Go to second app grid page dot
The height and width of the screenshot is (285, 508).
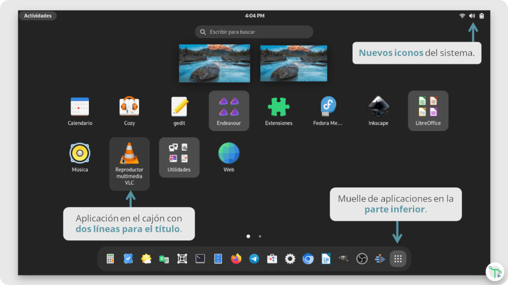click(x=260, y=236)
